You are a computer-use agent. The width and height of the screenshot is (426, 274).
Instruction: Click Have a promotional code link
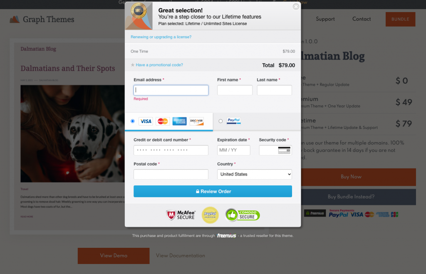159,65
